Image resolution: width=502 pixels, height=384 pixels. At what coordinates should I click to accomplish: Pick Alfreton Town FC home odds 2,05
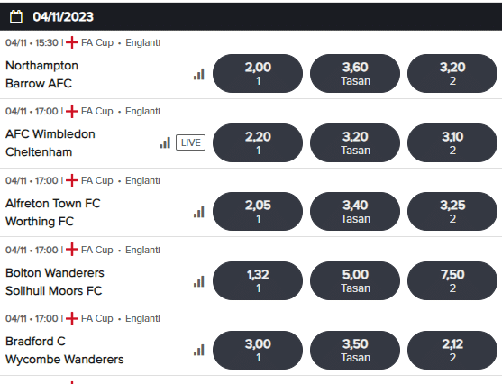[258, 211]
